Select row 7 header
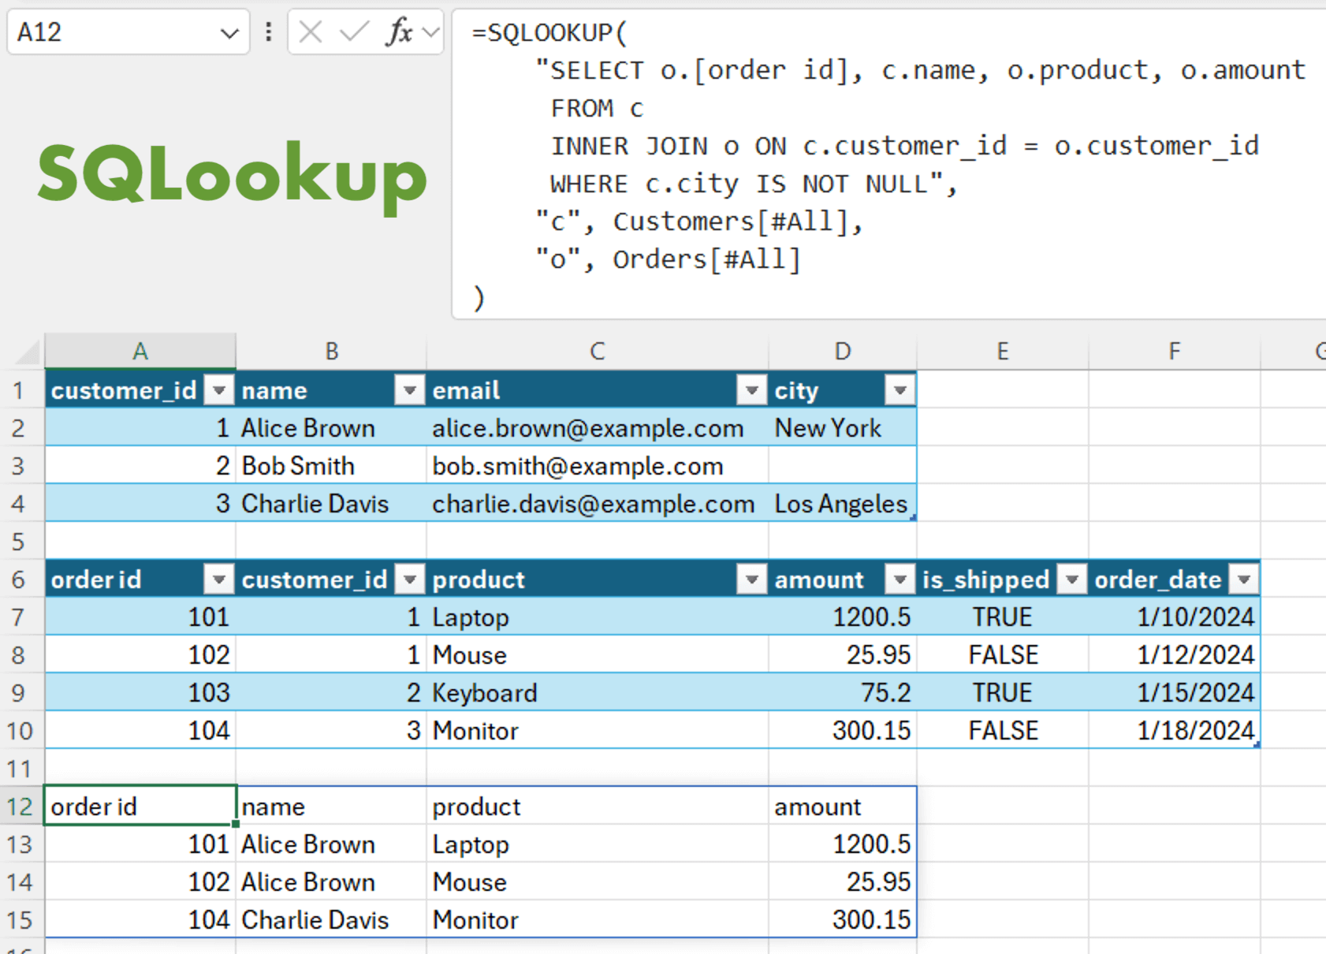Screen dimensions: 1326x954 coord(20,617)
